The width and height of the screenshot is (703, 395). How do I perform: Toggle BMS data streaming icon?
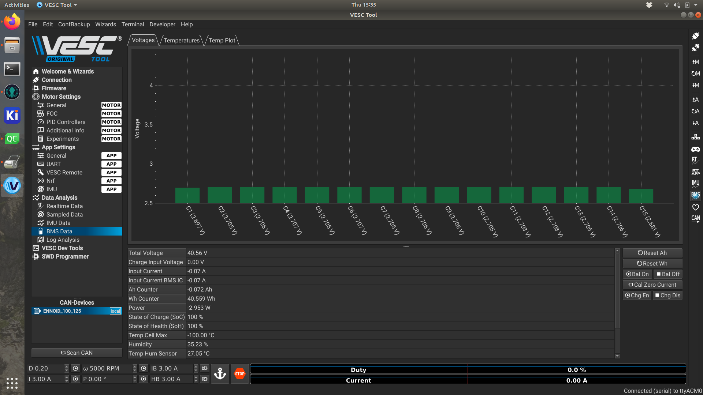click(x=695, y=195)
